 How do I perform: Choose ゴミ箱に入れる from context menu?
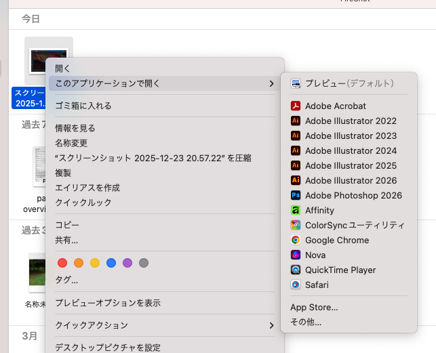[x=83, y=106]
